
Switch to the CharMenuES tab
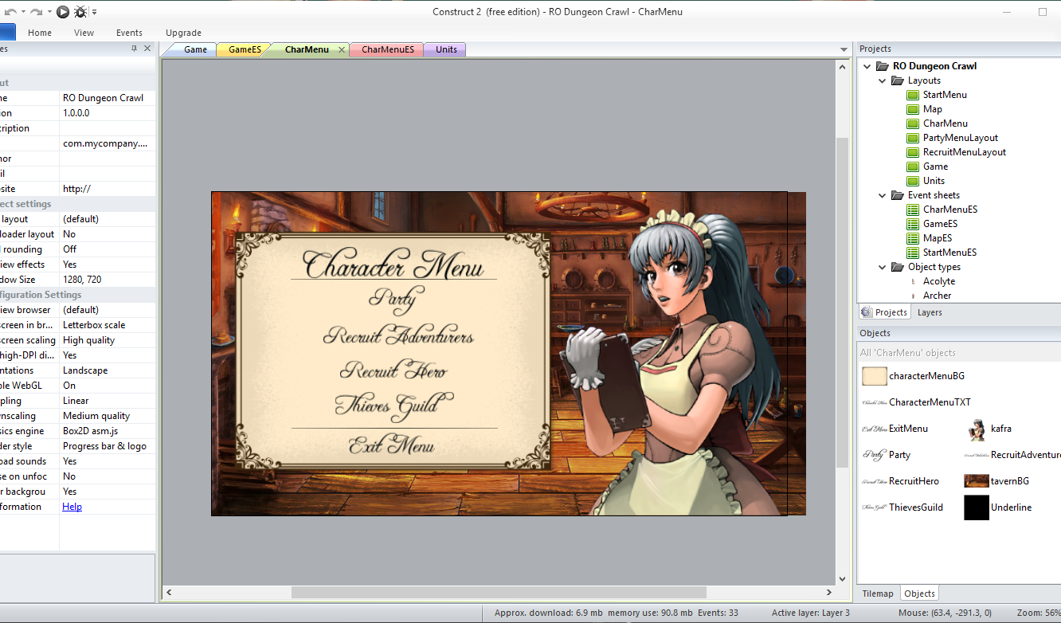[x=387, y=49]
